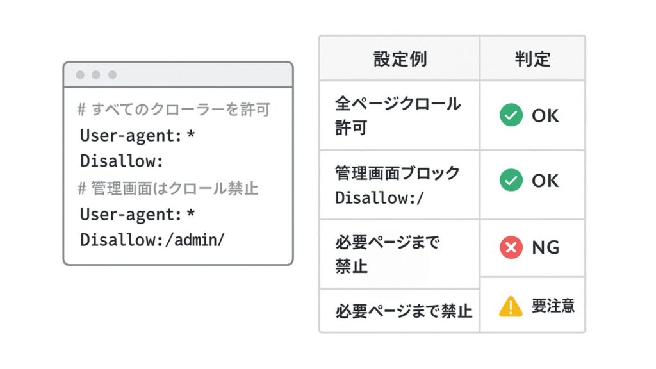
Task: Select the 設定例 column header
Action: [400, 60]
